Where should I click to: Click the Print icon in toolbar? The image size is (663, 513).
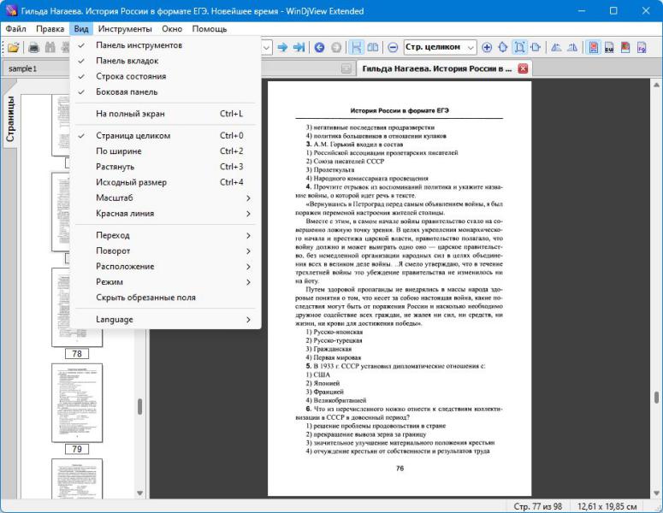pos(34,47)
